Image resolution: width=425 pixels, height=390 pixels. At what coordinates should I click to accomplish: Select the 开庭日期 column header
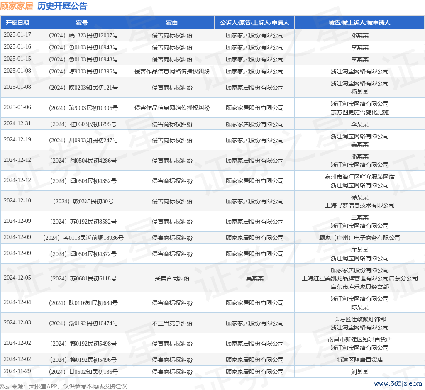click(x=17, y=23)
